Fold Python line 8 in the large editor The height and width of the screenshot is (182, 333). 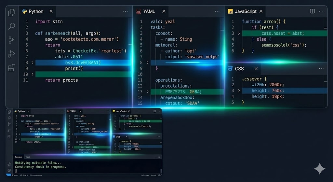[32, 63]
